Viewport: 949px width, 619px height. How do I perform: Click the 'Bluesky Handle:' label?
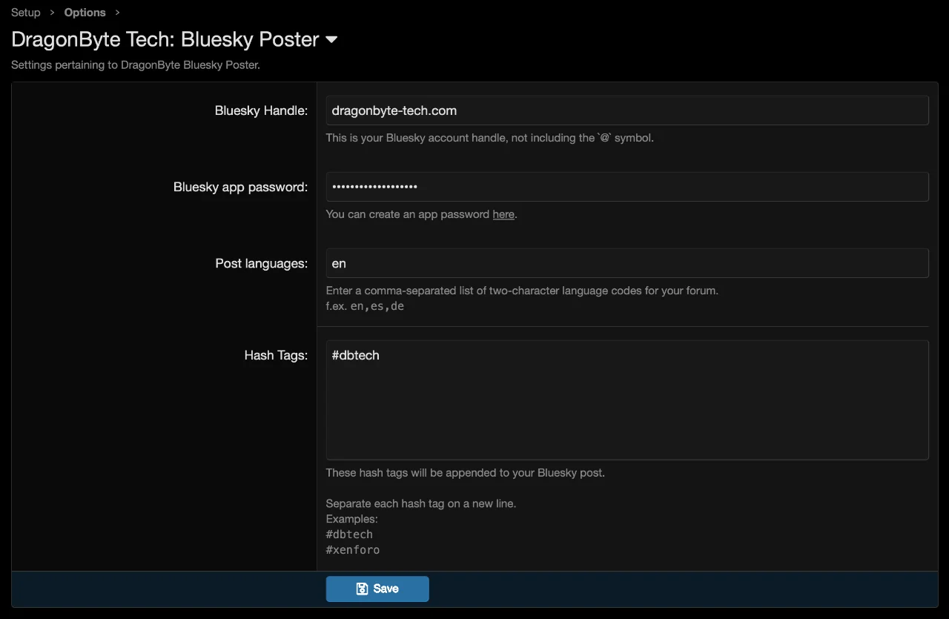point(261,110)
